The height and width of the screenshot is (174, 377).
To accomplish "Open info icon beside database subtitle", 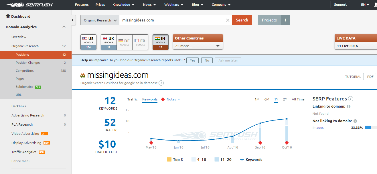I will click(161, 83).
